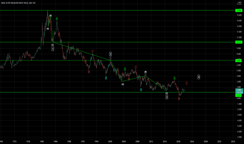Click the 5.000 level on the price axis

click(239, 70)
